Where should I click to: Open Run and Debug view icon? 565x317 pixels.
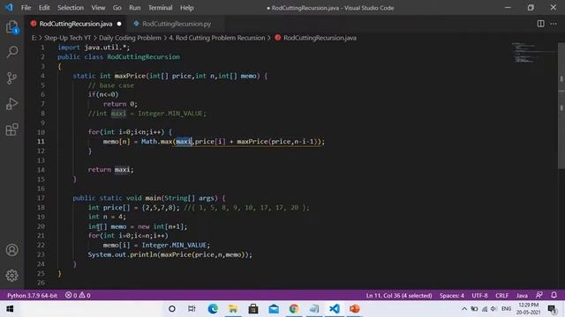point(11,104)
